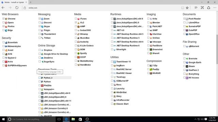Click the KeePass 2 label
This screenshot has width=218, height=122.
pos(194,70)
